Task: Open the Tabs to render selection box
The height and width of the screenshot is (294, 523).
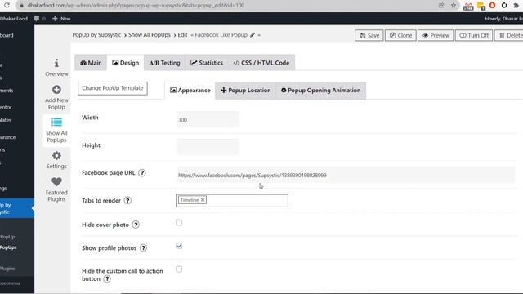Action: pos(232,201)
